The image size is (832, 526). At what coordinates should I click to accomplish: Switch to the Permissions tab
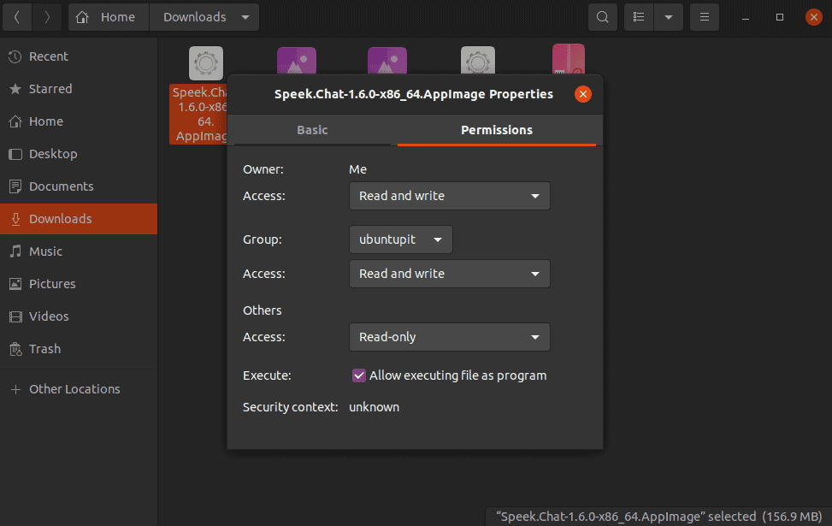click(497, 130)
